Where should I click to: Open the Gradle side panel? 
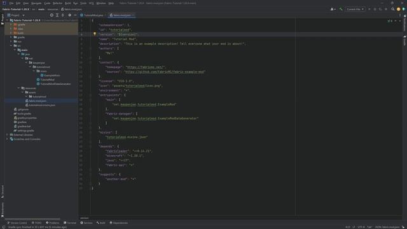404,41
